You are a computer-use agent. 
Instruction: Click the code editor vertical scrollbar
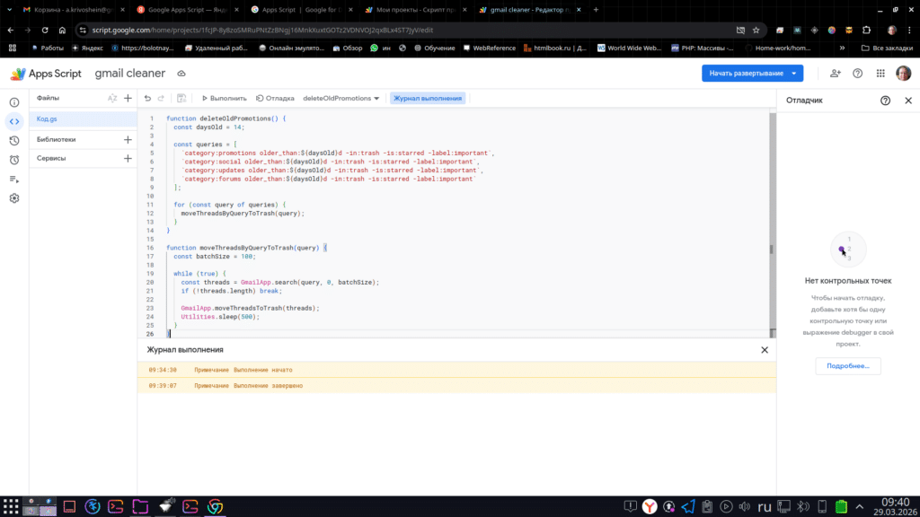(771, 224)
